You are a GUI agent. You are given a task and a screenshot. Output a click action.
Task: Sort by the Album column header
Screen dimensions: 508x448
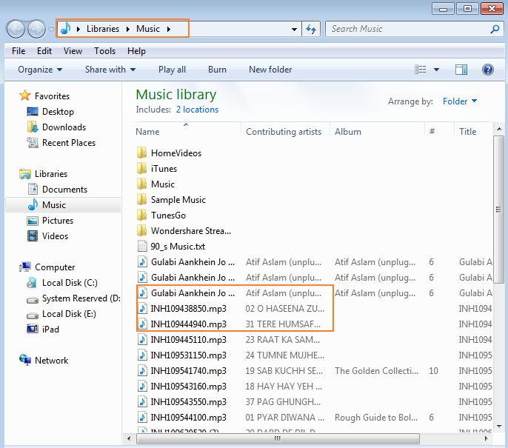(377, 132)
